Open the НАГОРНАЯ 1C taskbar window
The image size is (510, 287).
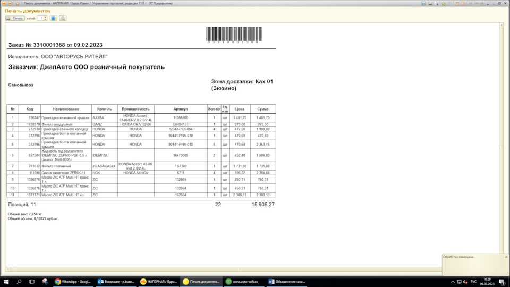click(x=159, y=282)
